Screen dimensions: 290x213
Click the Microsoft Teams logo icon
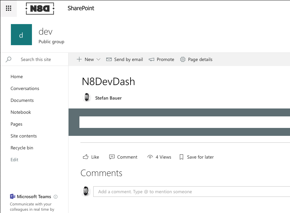(x=13, y=196)
